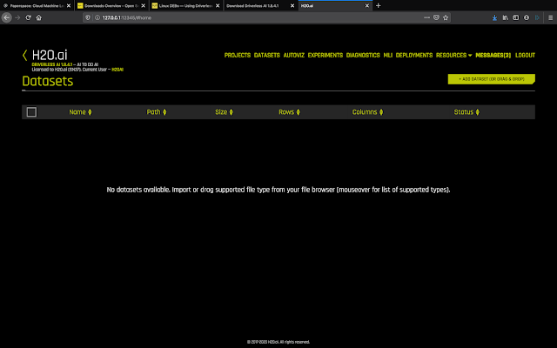Image resolution: width=557 pixels, height=348 pixels.
Task: Close the Linux DEBs tab
Action: 218,6
